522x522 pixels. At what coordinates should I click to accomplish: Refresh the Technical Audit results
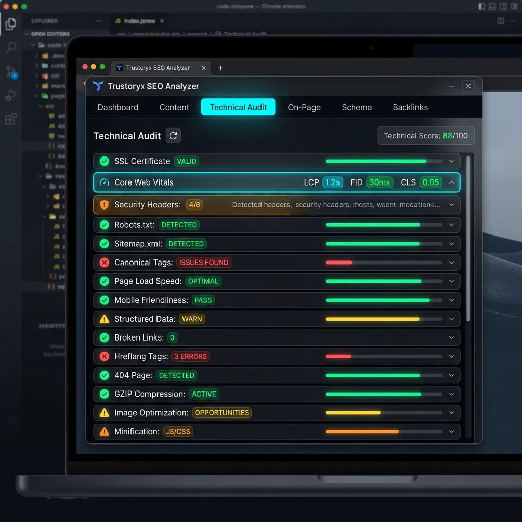pos(173,136)
